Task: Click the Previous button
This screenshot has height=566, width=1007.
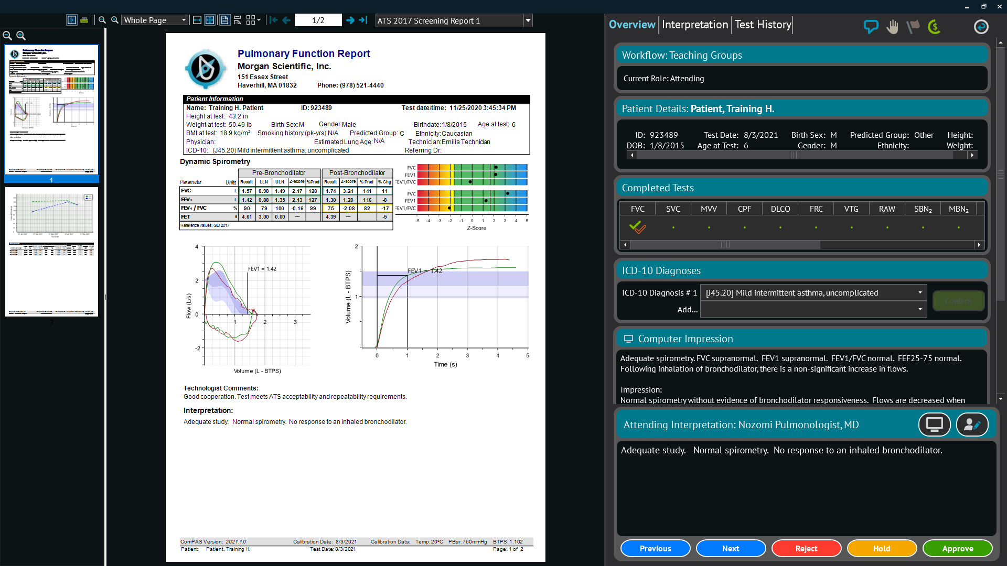Action: 655,548
